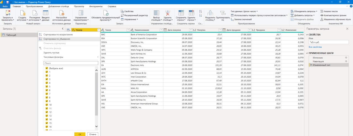Click Закрыть и применить icon
This screenshot has height=136, width=353.
[x=7, y=13]
